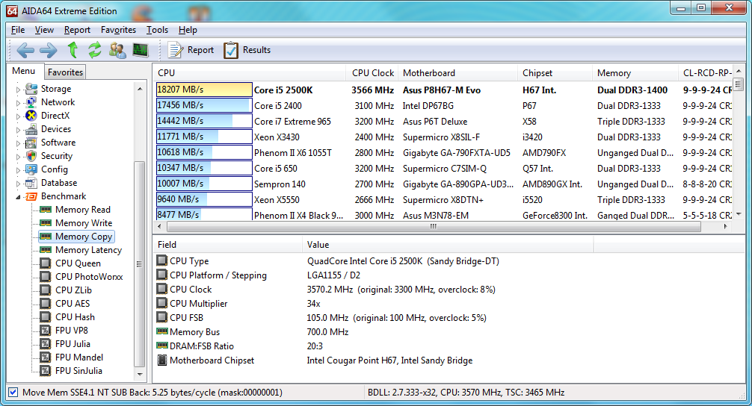Expand the Config tree node arrow
This screenshot has height=406, width=752.
[x=18, y=169]
